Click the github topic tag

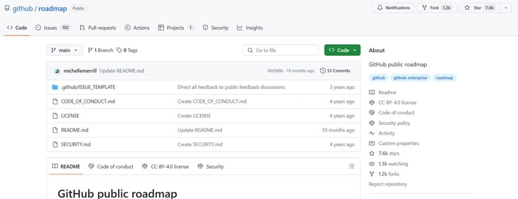378,78
